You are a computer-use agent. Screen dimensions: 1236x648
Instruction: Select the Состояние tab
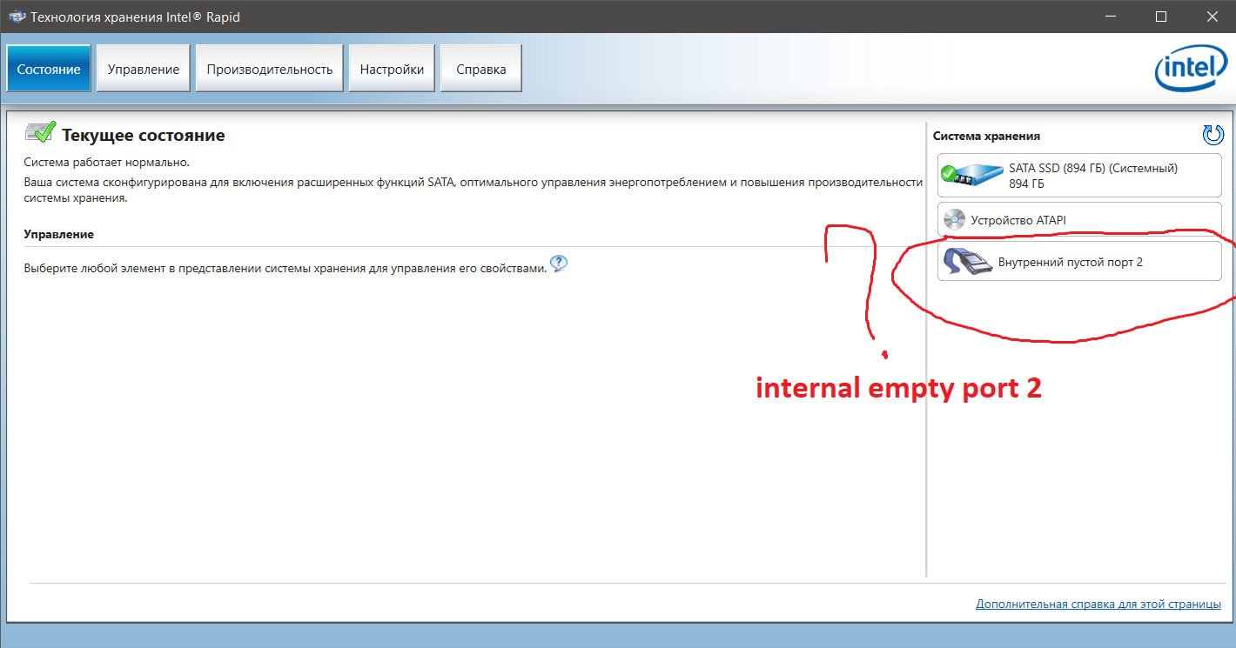click(x=48, y=67)
